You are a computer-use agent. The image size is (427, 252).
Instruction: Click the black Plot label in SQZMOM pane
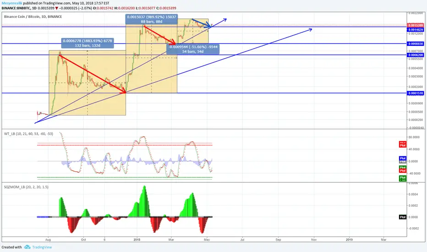[403, 217]
